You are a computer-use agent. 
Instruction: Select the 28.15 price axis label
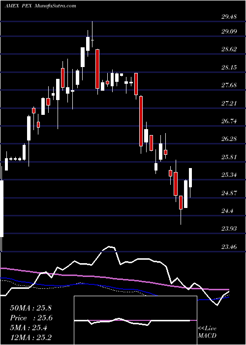[229, 67]
